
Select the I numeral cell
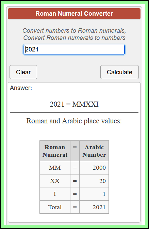(x=55, y=194)
